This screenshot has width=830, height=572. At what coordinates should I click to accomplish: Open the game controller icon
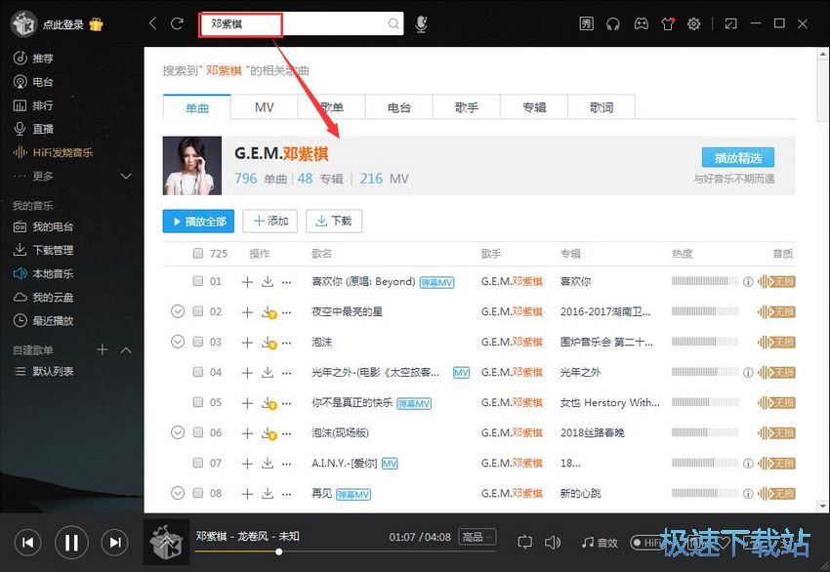point(641,23)
